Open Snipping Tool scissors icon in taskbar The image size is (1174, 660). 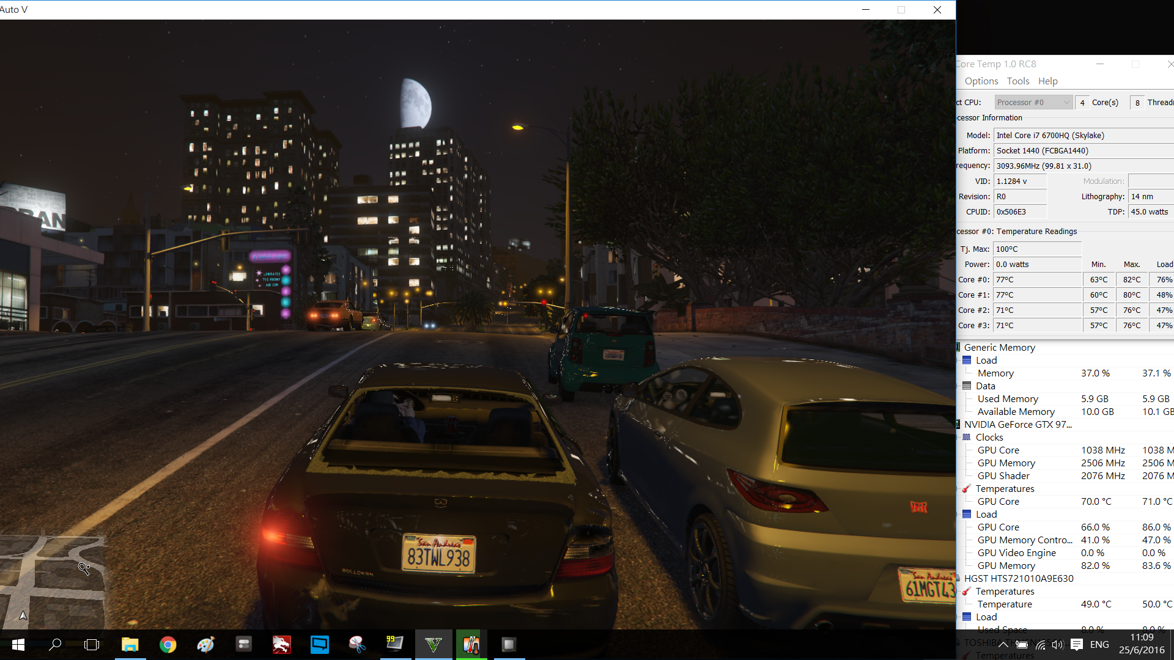[357, 645]
